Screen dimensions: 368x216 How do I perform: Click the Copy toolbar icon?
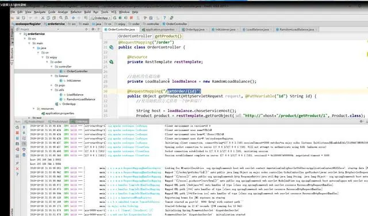(x=48, y=18)
